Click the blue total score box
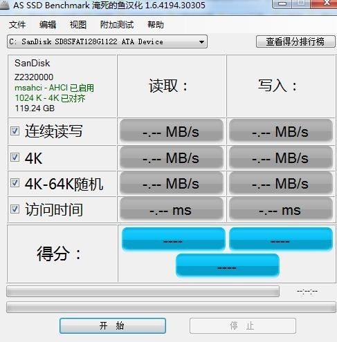The height and width of the screenshot is (342, 337). click(x=228, y=265)
